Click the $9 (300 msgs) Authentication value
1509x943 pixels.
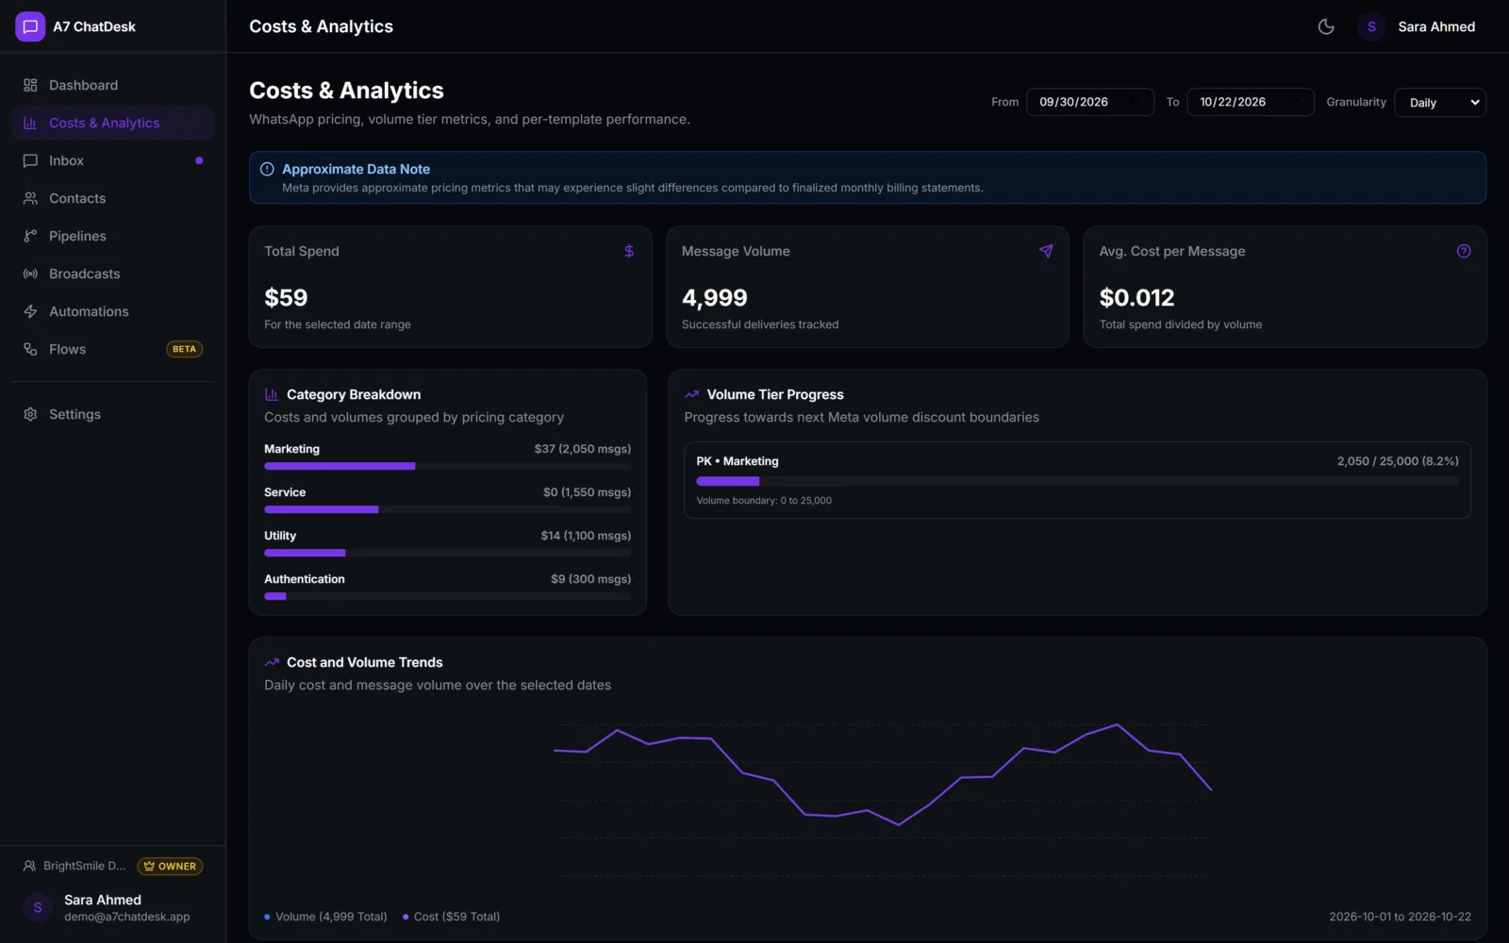(591, 579)
